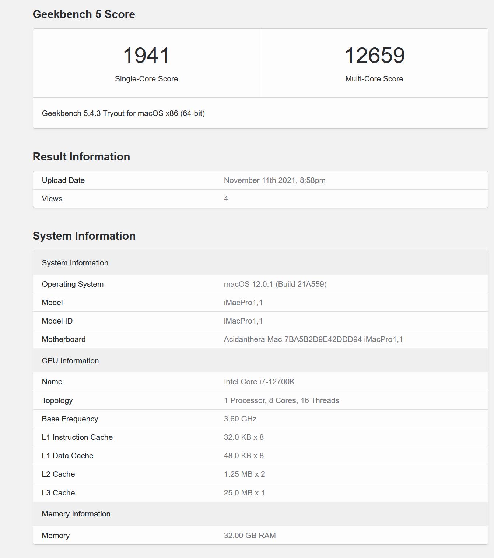Click the large System Information heading
Viewport: 494px width, 558px height.
pos(84,236)
